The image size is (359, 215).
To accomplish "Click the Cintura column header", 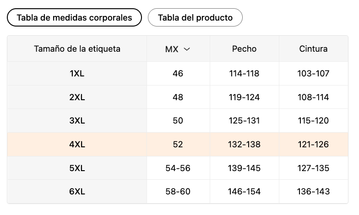I will 313,48.
